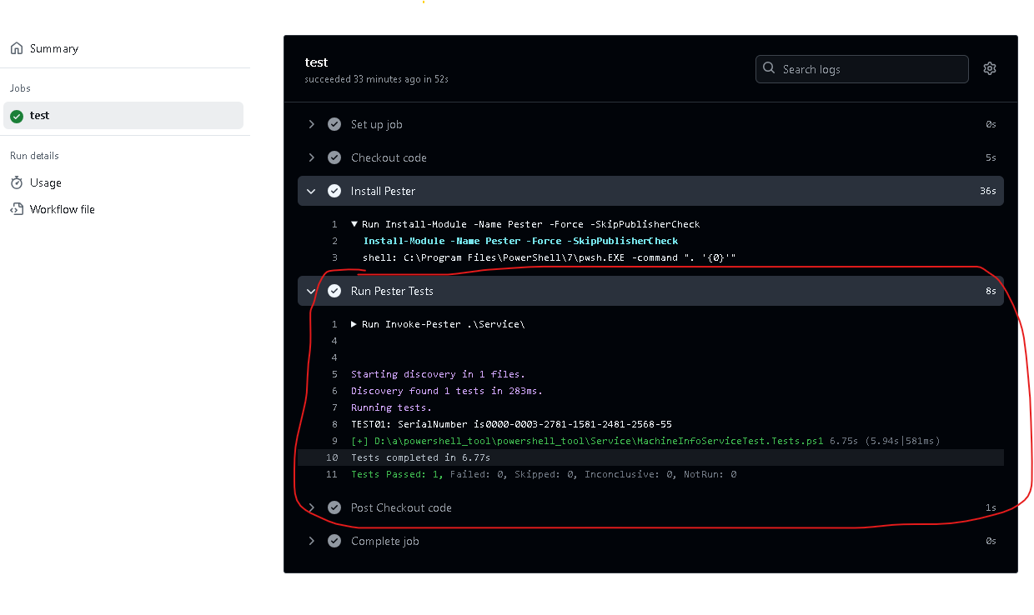Click the search magnifier icon
The image size is (1034, 615).
coord(770,69)
